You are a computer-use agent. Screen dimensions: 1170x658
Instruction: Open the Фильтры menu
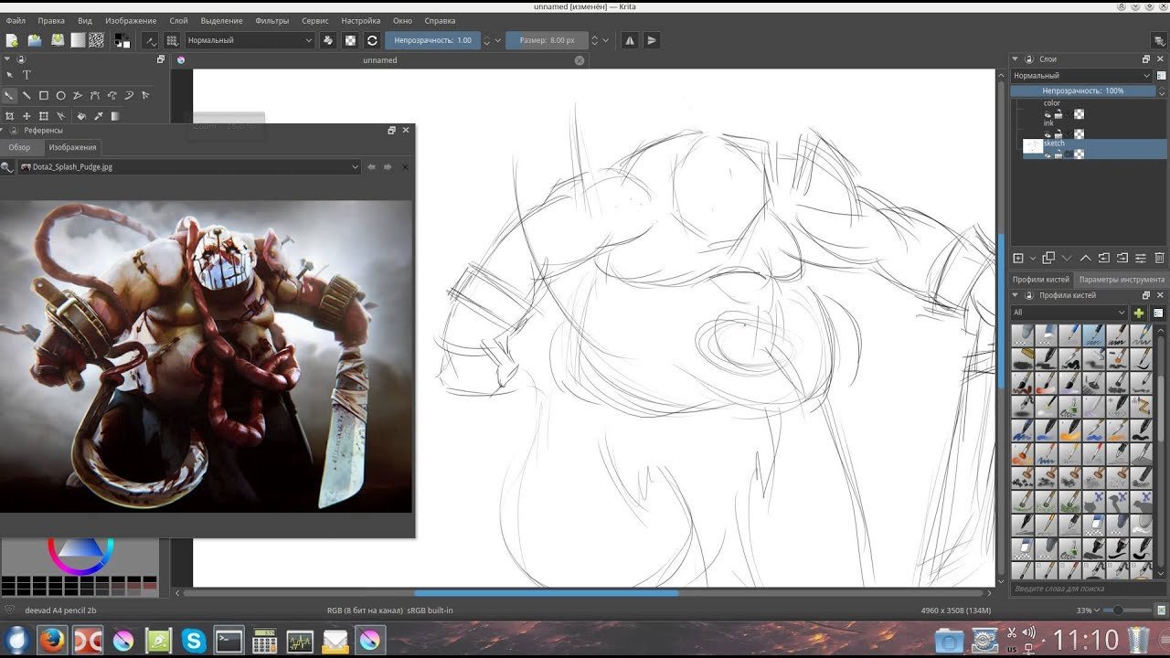(271, 20)
